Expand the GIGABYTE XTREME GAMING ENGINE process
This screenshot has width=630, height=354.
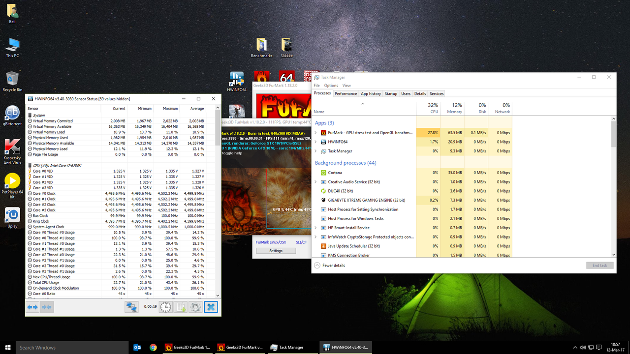316,200
